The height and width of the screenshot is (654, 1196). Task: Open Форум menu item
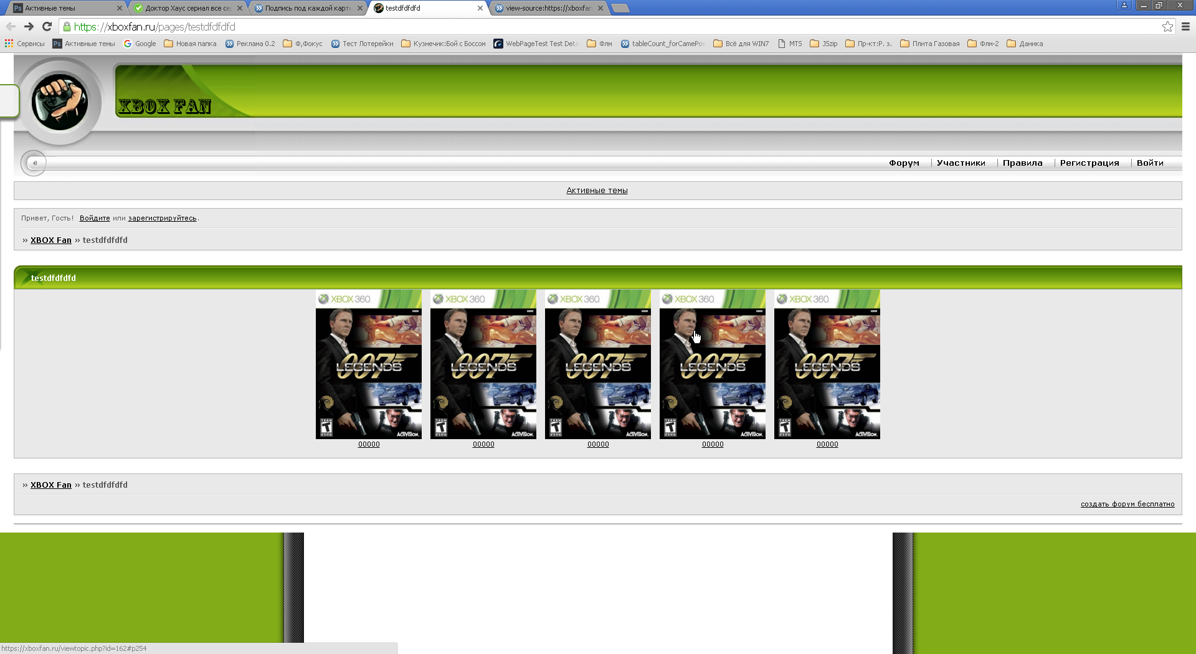[x=904, y=163]
